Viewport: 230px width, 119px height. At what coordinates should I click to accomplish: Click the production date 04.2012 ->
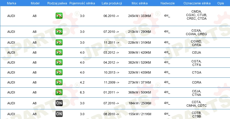[x=111, y=62]
